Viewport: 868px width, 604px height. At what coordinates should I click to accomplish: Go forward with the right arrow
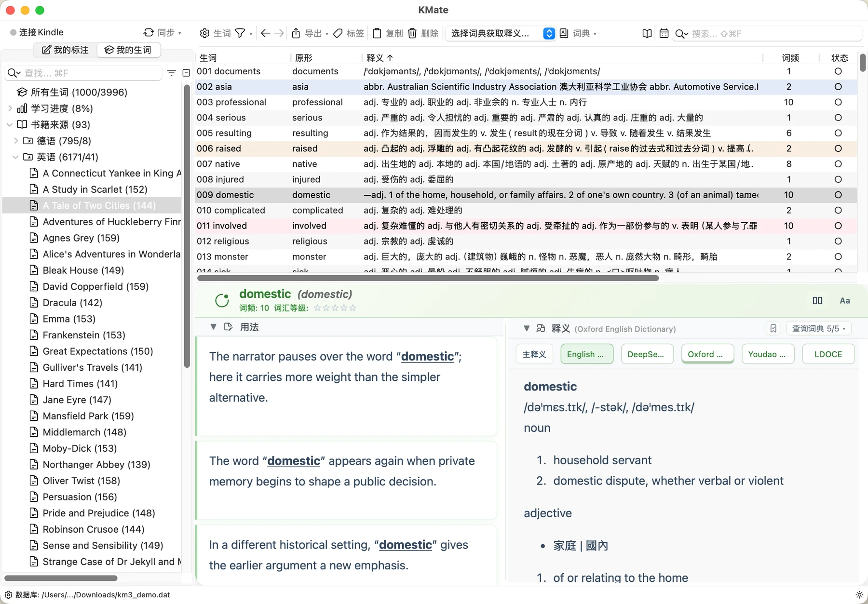279,33
